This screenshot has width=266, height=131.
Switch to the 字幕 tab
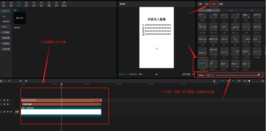pyautogui.click(x=200, y=4)
